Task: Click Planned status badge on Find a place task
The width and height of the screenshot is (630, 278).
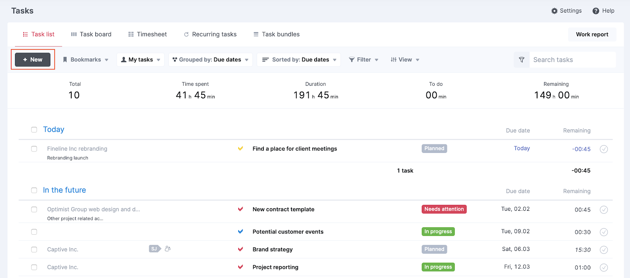Action: coord(434,149)
